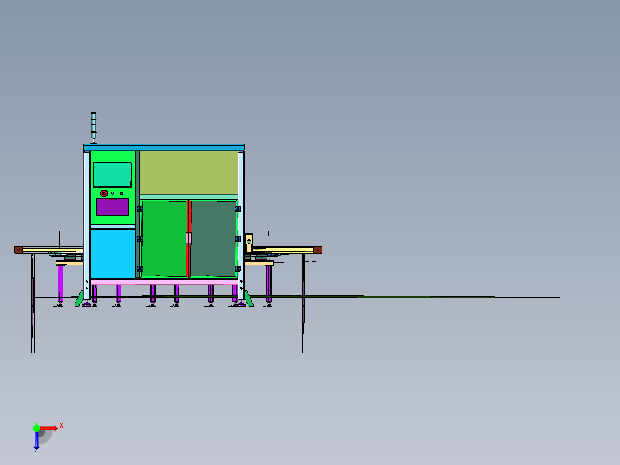The height and width of the screenshot is (465, 620).
Task: Pick the brown end cap of right conveyor
Action: pyautogui.click(x=318, y=250)
